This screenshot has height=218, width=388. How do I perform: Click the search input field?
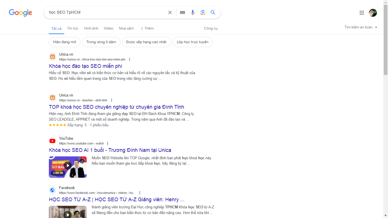[107, 12]
